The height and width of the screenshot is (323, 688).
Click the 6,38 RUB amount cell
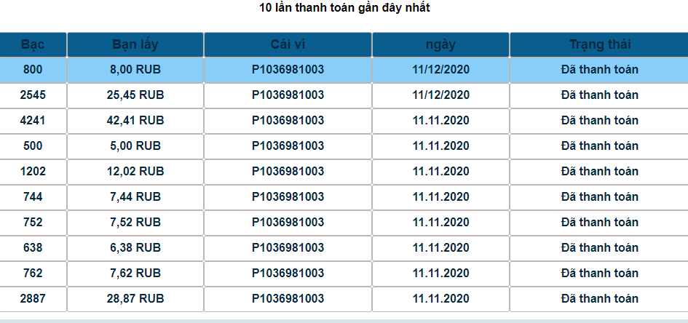click(x=135, y=248)
